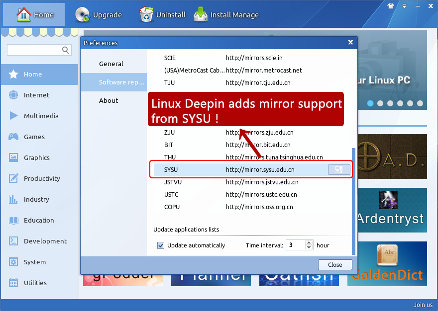Open the GoldenDict app thumbnail
The width and height of the screenshot is (438, 311).
coord(387,264)
